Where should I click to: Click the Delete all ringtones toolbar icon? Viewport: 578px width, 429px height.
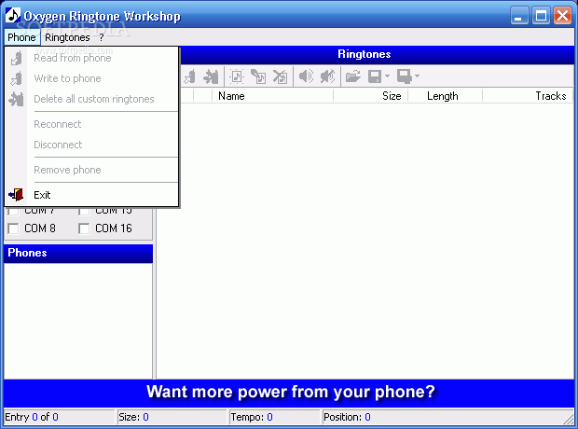pyautogui.click(x=212, y=76)
